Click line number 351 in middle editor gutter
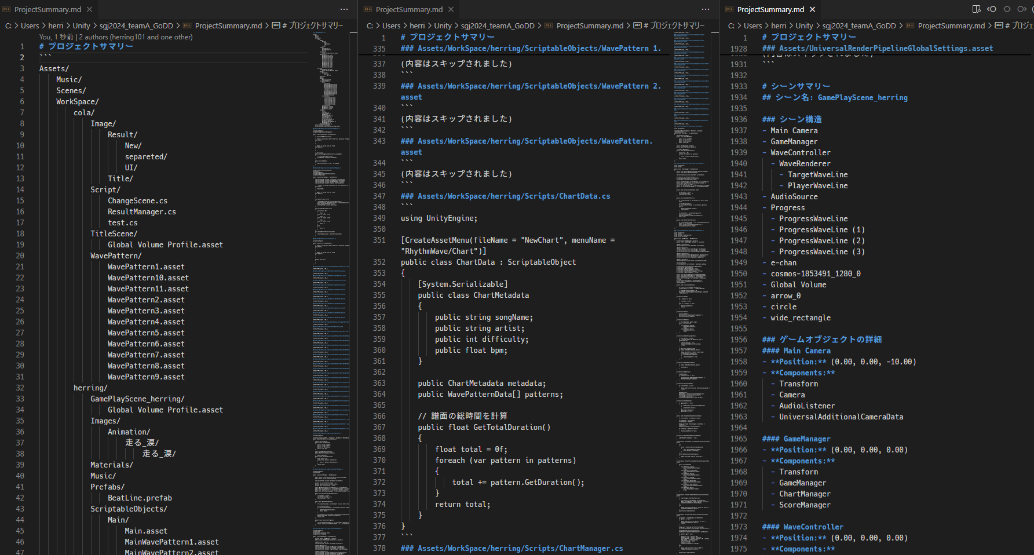Viewport: 1034px width, 555px height. click(379, 240)
